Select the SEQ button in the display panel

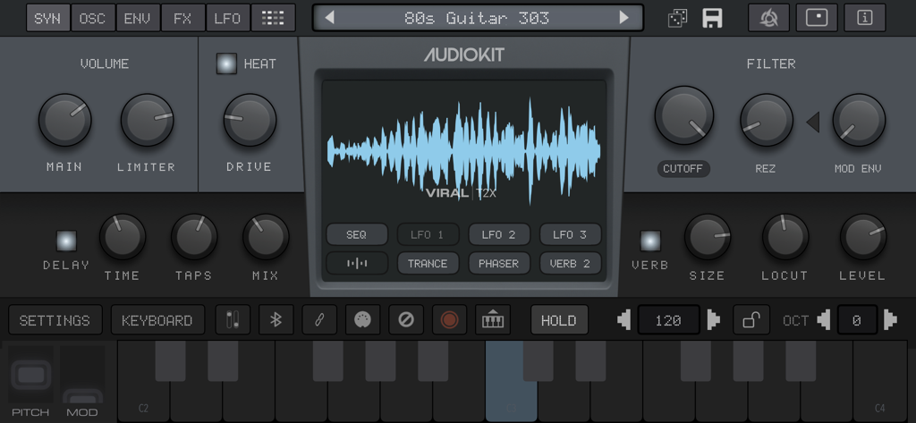tap(357, 234)
